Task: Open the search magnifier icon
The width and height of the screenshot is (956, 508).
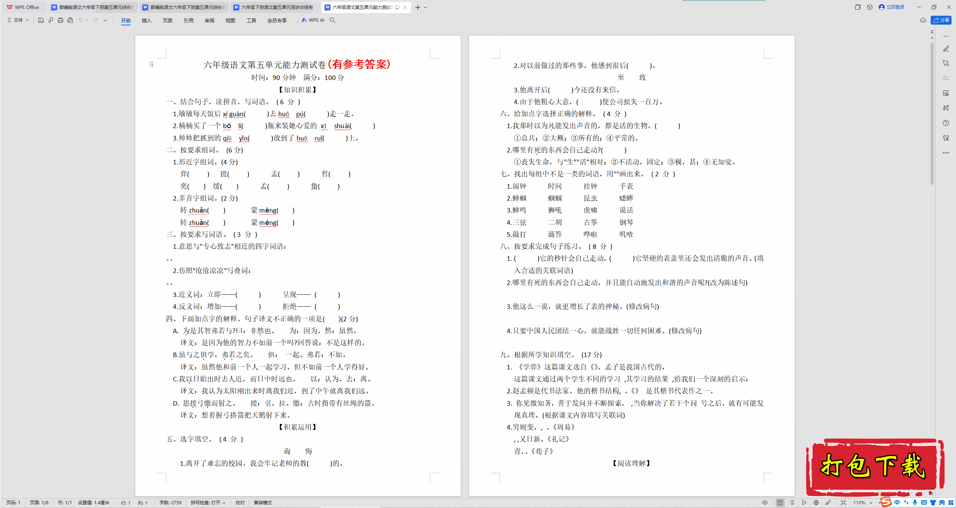Action: pyautogui.click(x=332, y=20)
